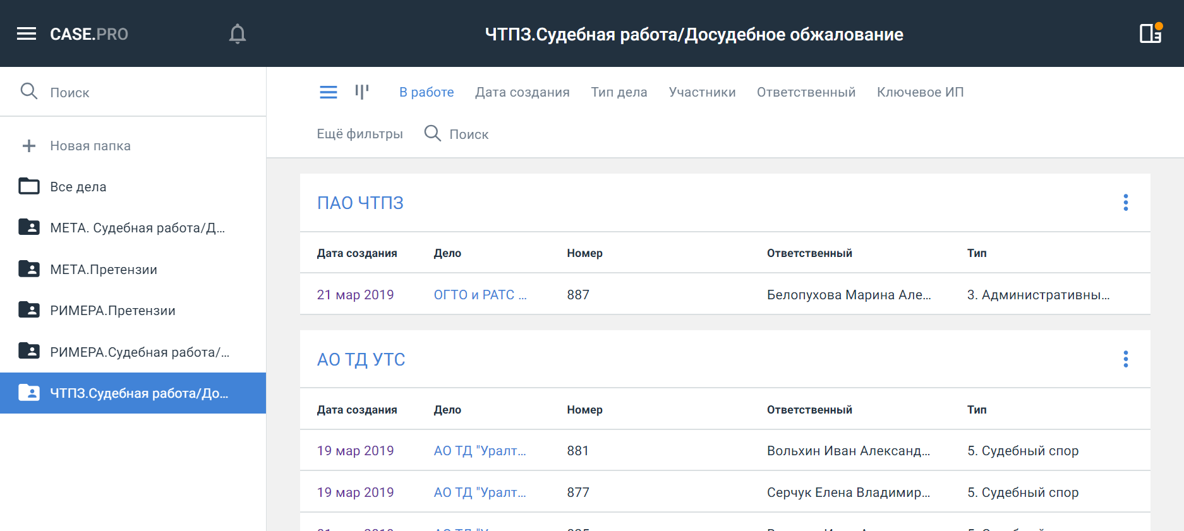
Task: Click the filter bar search magnifier icon
Action: click(x=433, y=133)
